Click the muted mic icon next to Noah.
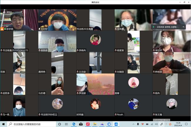Image resolution: width=191 pixels, height=127 pixels. (116, 114)
